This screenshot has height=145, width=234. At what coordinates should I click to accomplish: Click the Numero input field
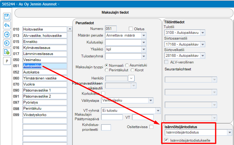(111, 29)
